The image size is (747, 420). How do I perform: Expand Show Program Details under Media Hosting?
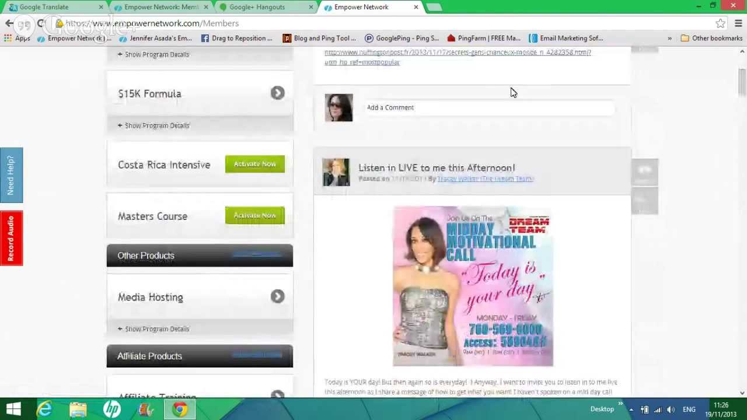pos(153,329)
